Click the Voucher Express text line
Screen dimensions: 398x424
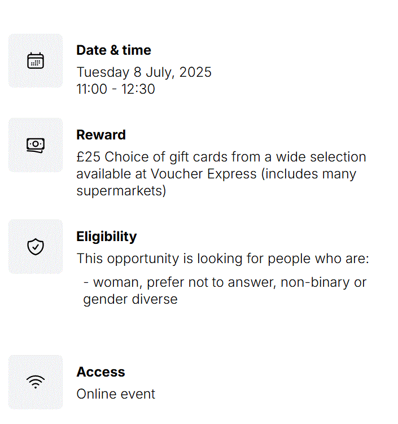216,174
